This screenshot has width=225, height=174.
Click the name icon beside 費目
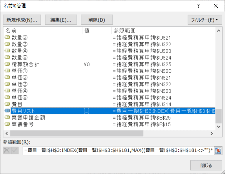point(7,104)
